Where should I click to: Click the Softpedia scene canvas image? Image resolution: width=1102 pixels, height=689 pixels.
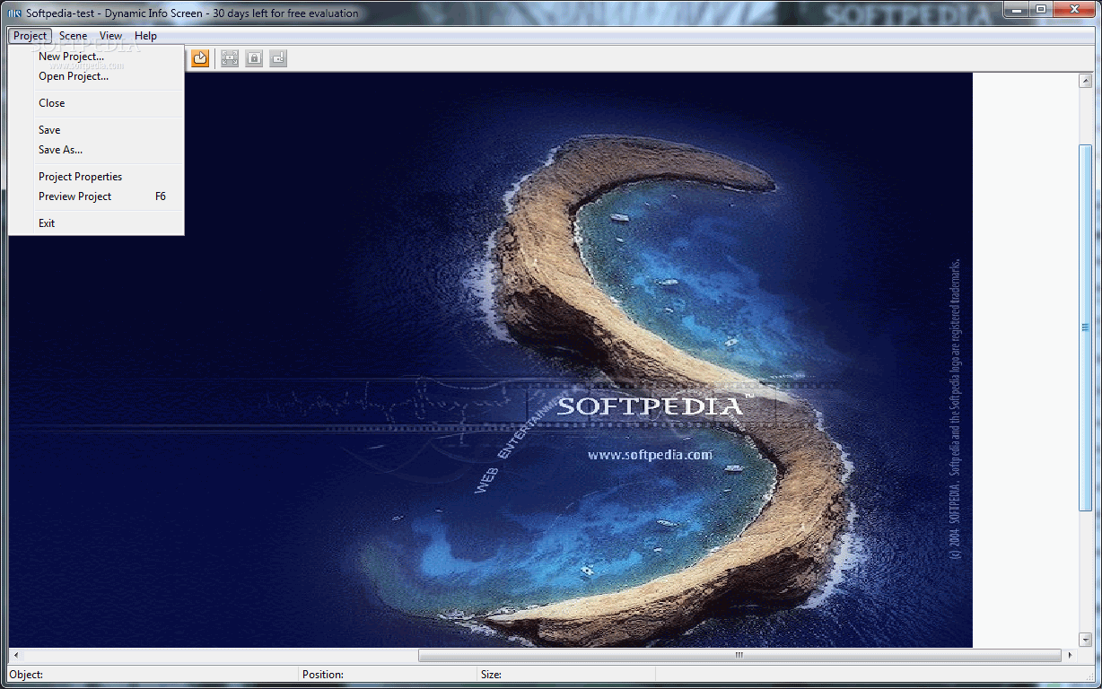[491, 361]
